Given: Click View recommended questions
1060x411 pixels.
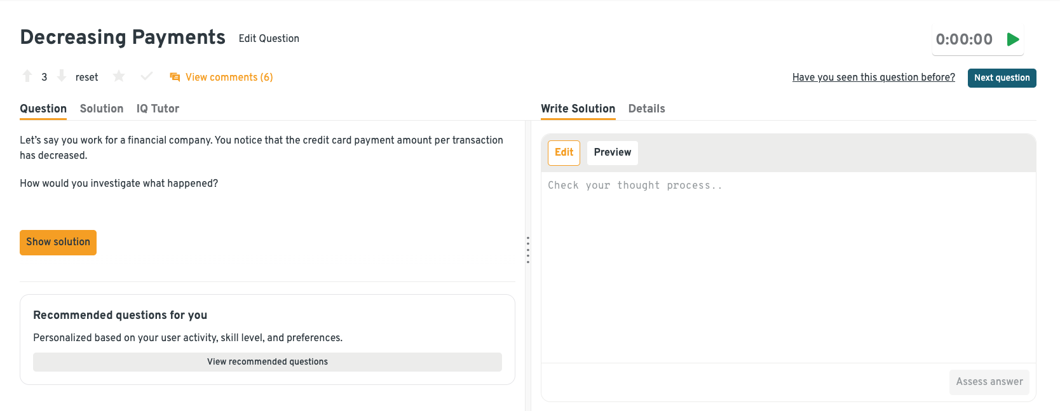Looking at the screenshot, I should (268, 362).
